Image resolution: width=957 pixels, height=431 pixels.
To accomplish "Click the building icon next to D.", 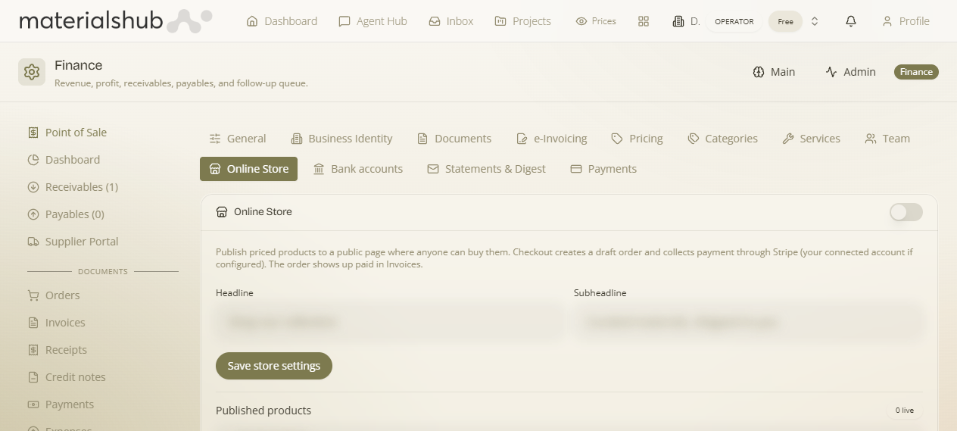I will pos(678,21).
